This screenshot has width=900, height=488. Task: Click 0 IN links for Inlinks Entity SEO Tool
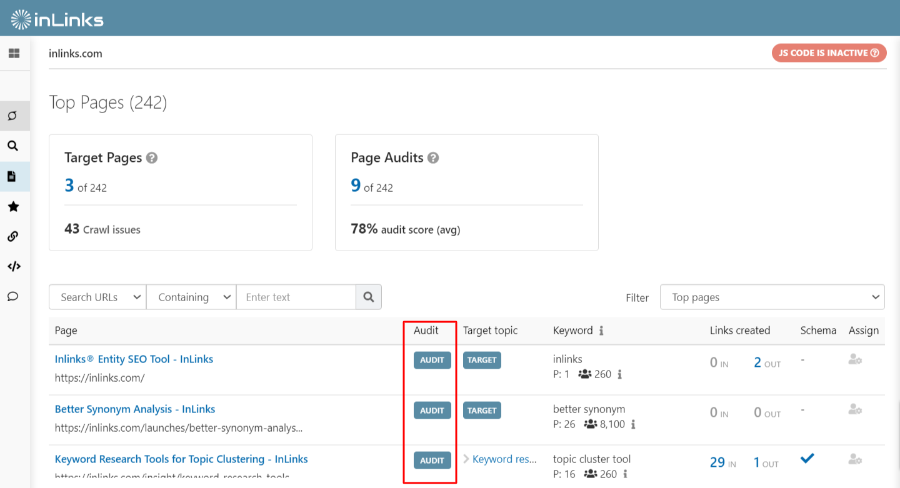pos(719,362)
